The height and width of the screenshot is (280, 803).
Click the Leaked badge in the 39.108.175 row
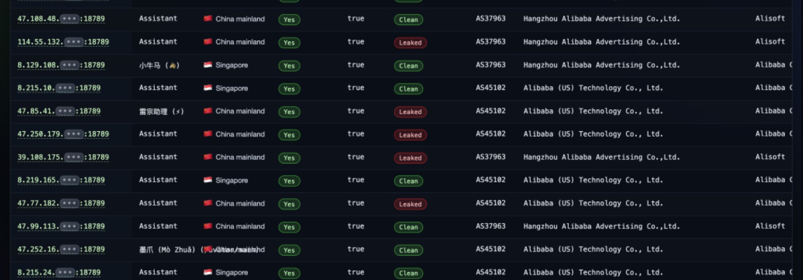[410, 158]
